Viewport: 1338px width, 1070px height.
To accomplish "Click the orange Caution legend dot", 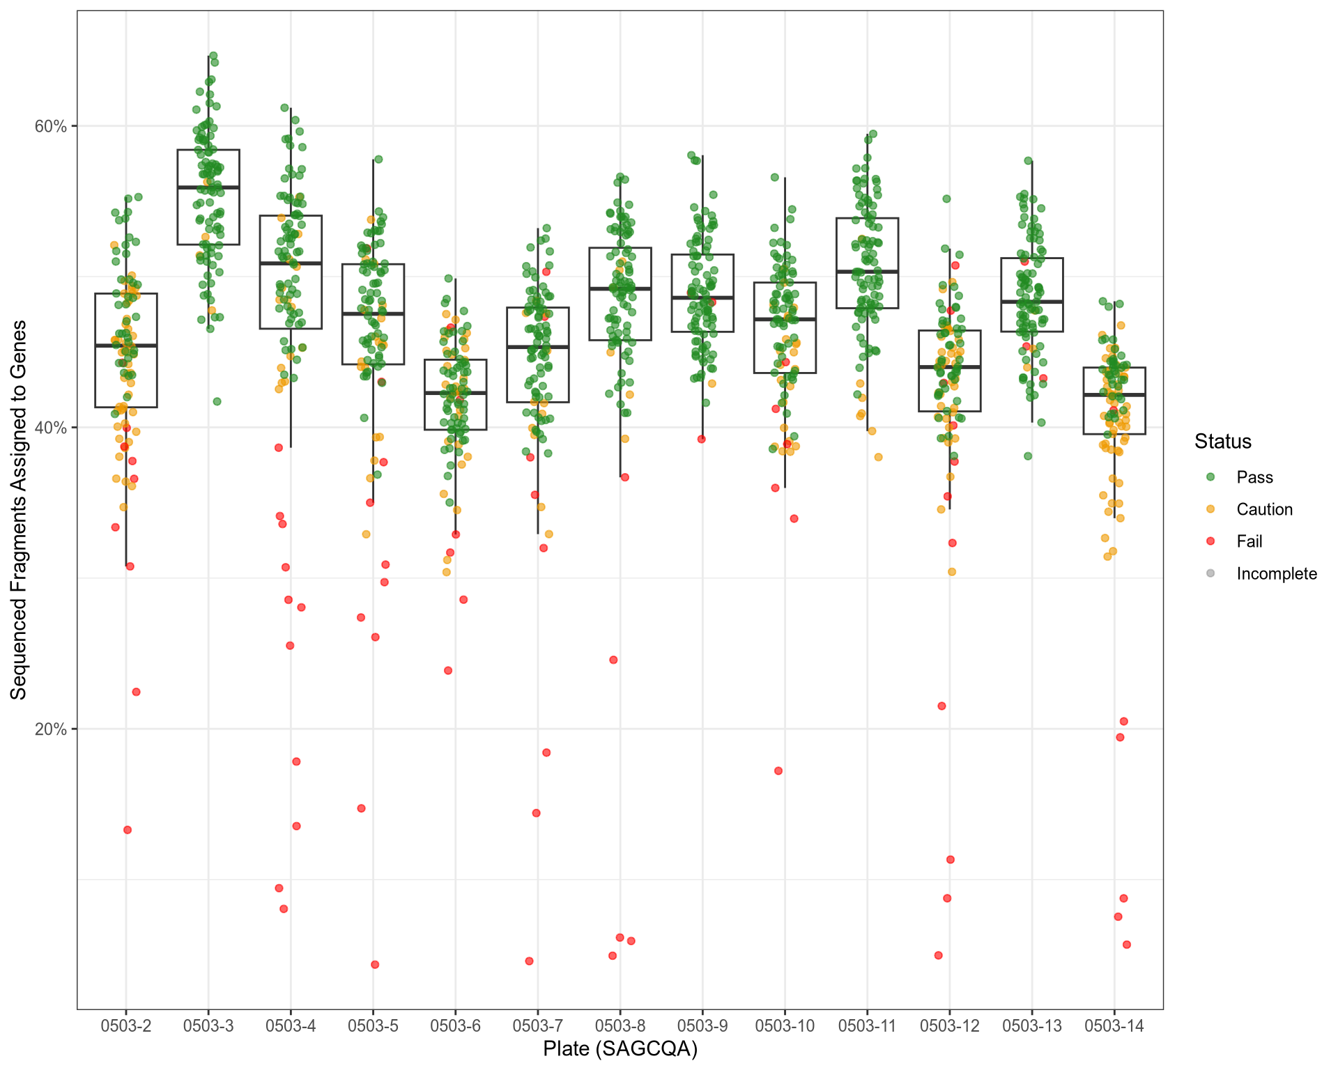I will tap(1210, 509).
